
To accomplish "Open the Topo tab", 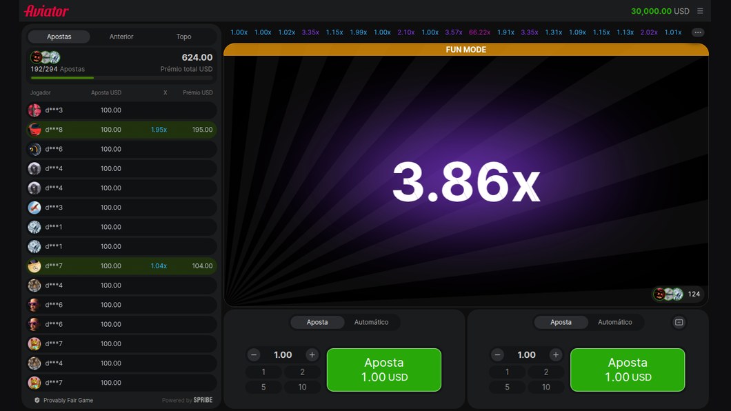I will tap(183, 37).
